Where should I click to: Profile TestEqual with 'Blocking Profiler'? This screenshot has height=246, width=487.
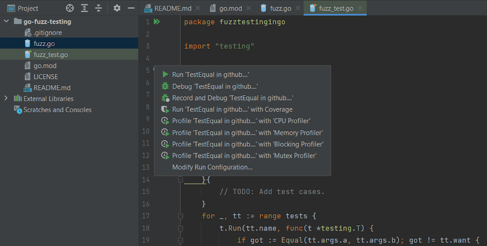click(x=242, y=144)
